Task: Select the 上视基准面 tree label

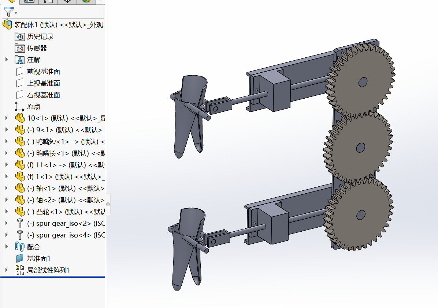Action: click(44, 83)
